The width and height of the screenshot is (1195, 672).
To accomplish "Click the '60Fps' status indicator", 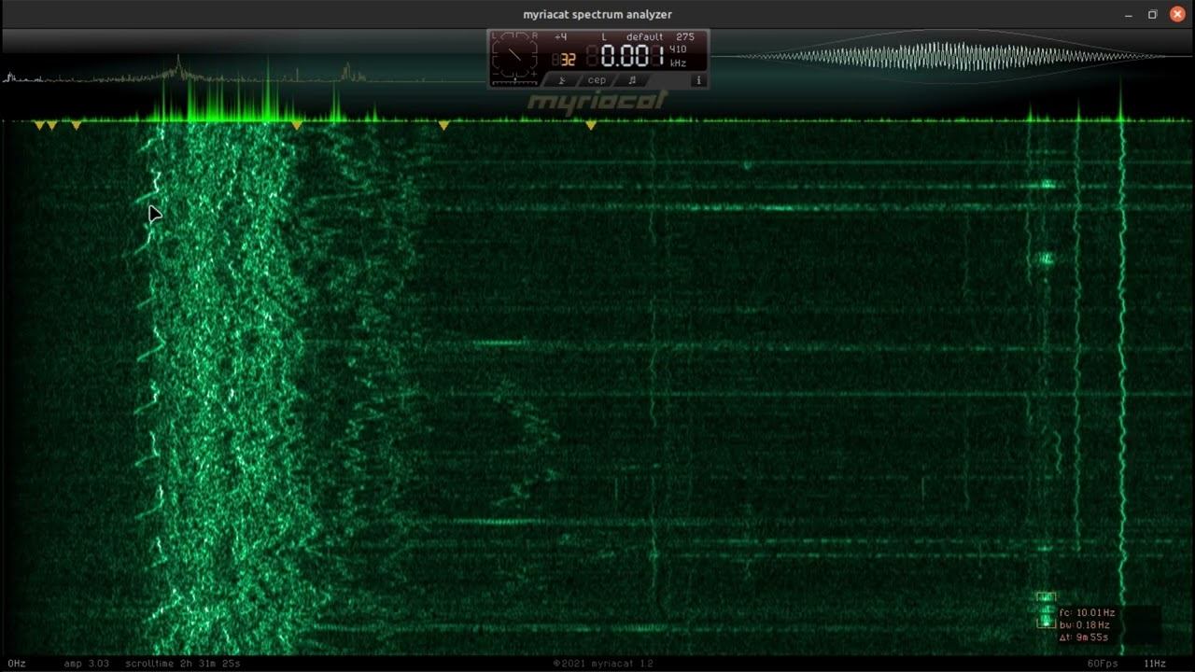I will click(1103, 664).
